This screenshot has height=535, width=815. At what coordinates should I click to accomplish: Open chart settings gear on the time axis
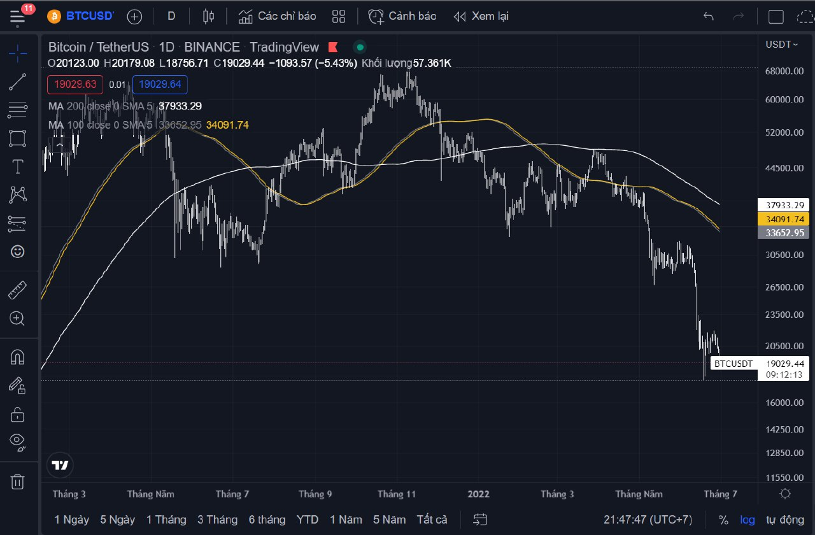[785, 494]
